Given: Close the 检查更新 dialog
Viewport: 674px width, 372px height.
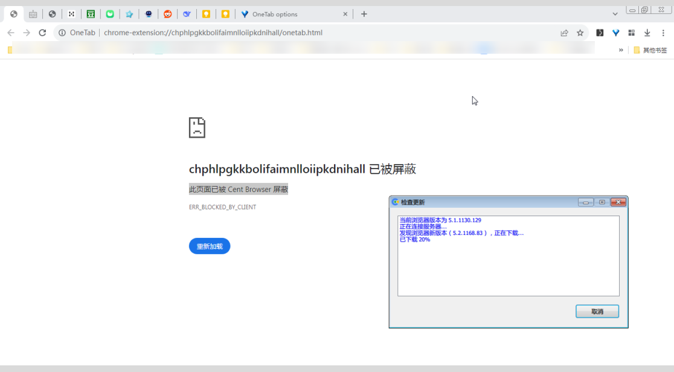Looking at the screenshot, I should pyautogui.click(x=618, y=202).
